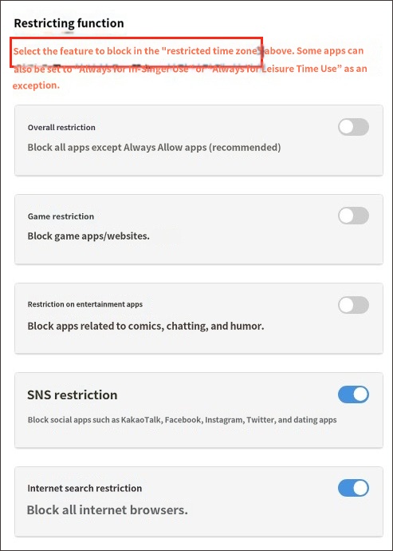Screen dimensions: 393x551
Task: Click the Restriction on entertainment apps label
Action: 85,304
